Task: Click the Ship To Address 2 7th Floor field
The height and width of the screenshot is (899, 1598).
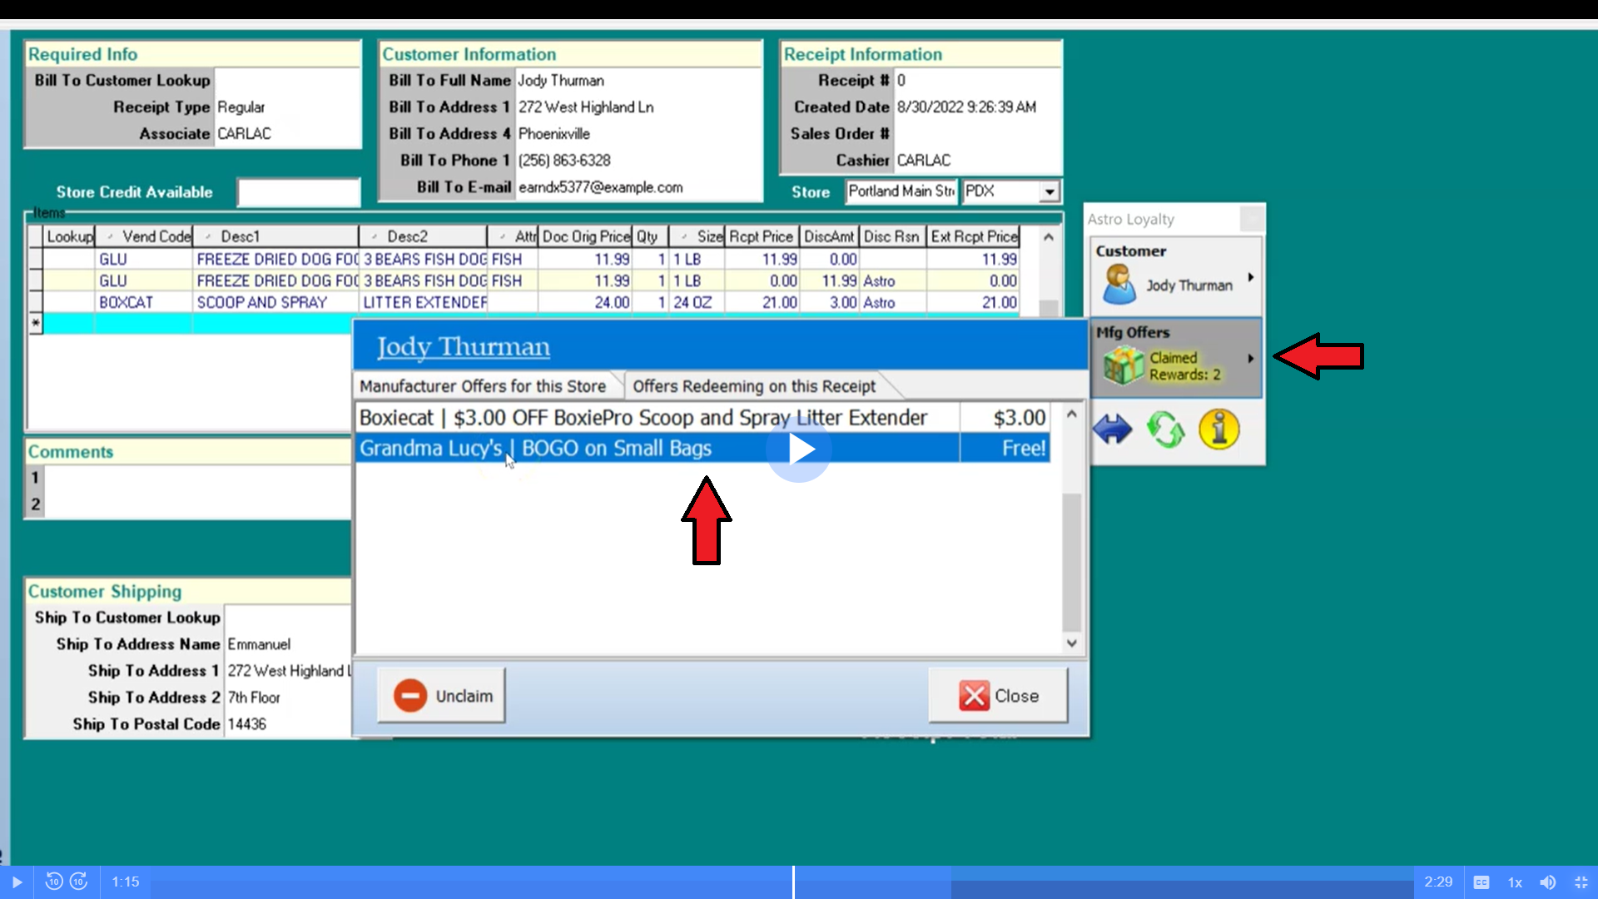Action: click(288, 698)
